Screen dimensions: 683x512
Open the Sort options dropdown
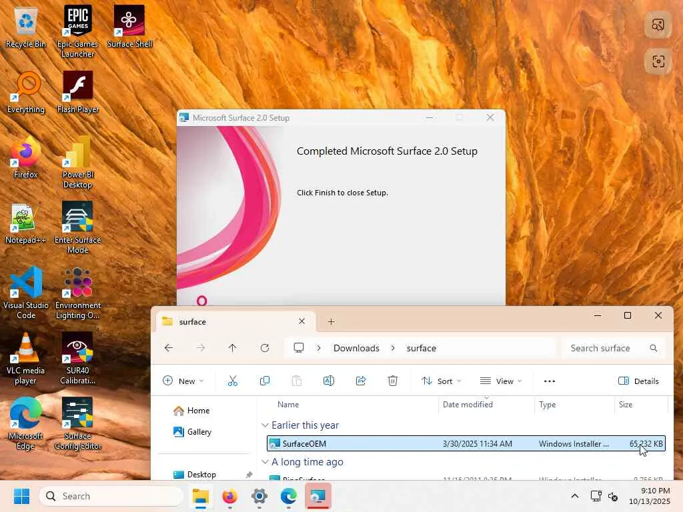441,381
